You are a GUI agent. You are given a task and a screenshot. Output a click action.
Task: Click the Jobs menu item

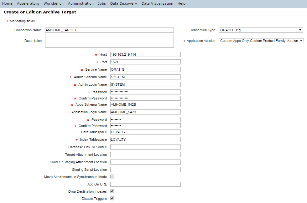[x=102, y=3]
